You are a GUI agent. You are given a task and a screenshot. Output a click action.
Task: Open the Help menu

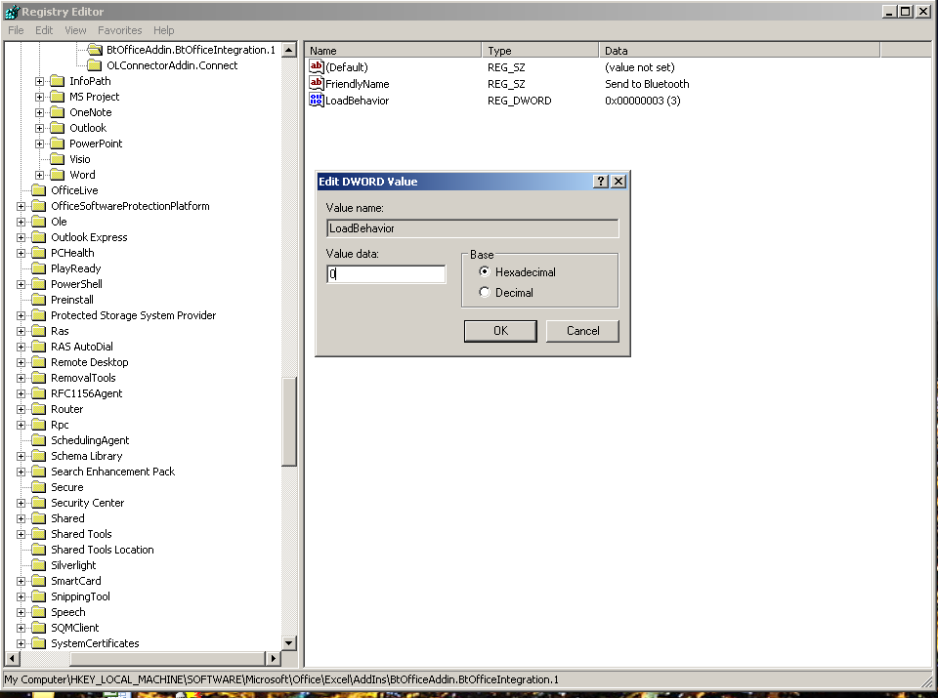pyautogui.click(x=163, y=30)
